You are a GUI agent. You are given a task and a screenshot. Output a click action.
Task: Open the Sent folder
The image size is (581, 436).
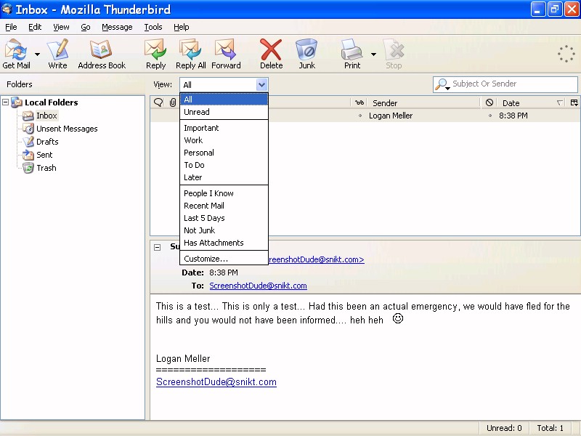click(44, 155)
